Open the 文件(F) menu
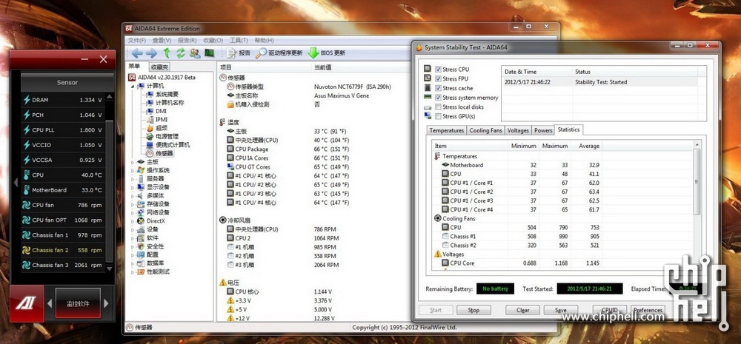This screenshot has height=344, width=741. 137,41
